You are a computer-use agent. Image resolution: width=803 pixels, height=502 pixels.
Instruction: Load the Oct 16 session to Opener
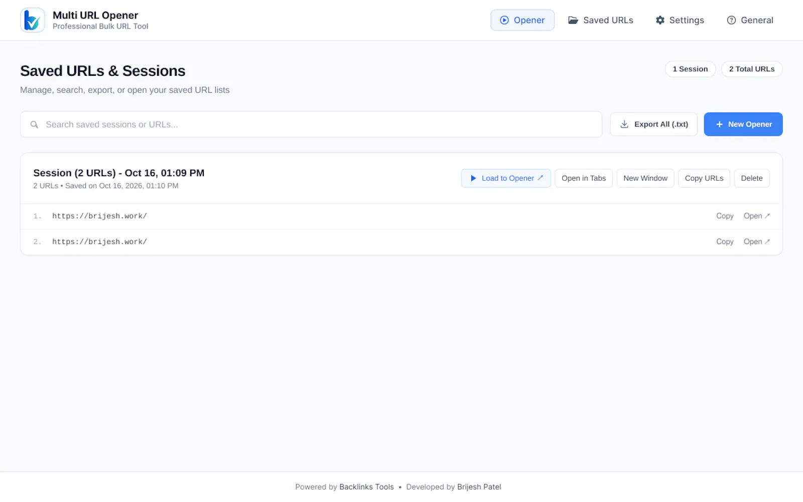506,178
